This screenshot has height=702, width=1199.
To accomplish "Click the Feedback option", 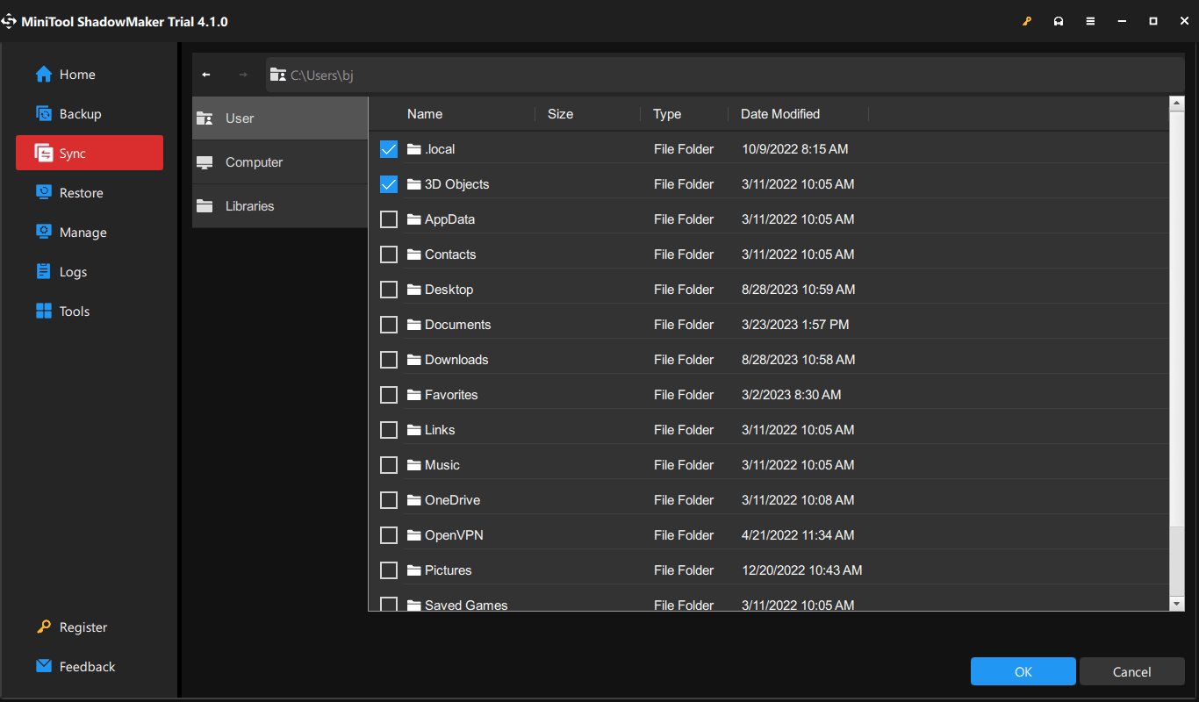I will (85, 666).
